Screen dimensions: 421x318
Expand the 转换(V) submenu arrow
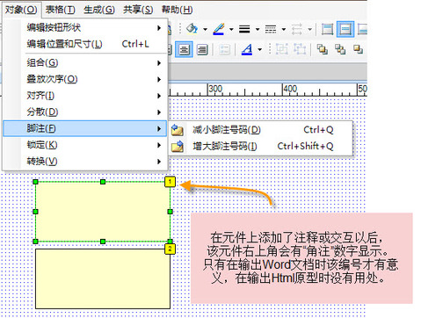[159, 162]
